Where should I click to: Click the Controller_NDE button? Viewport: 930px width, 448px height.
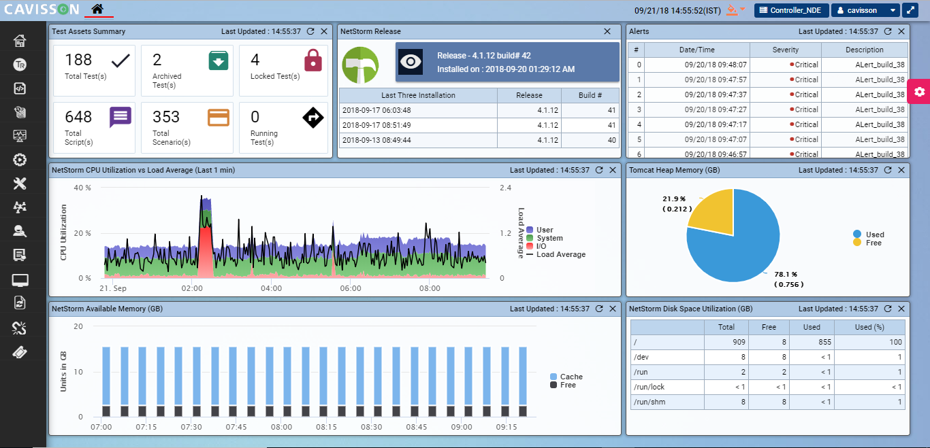[791, 10]
